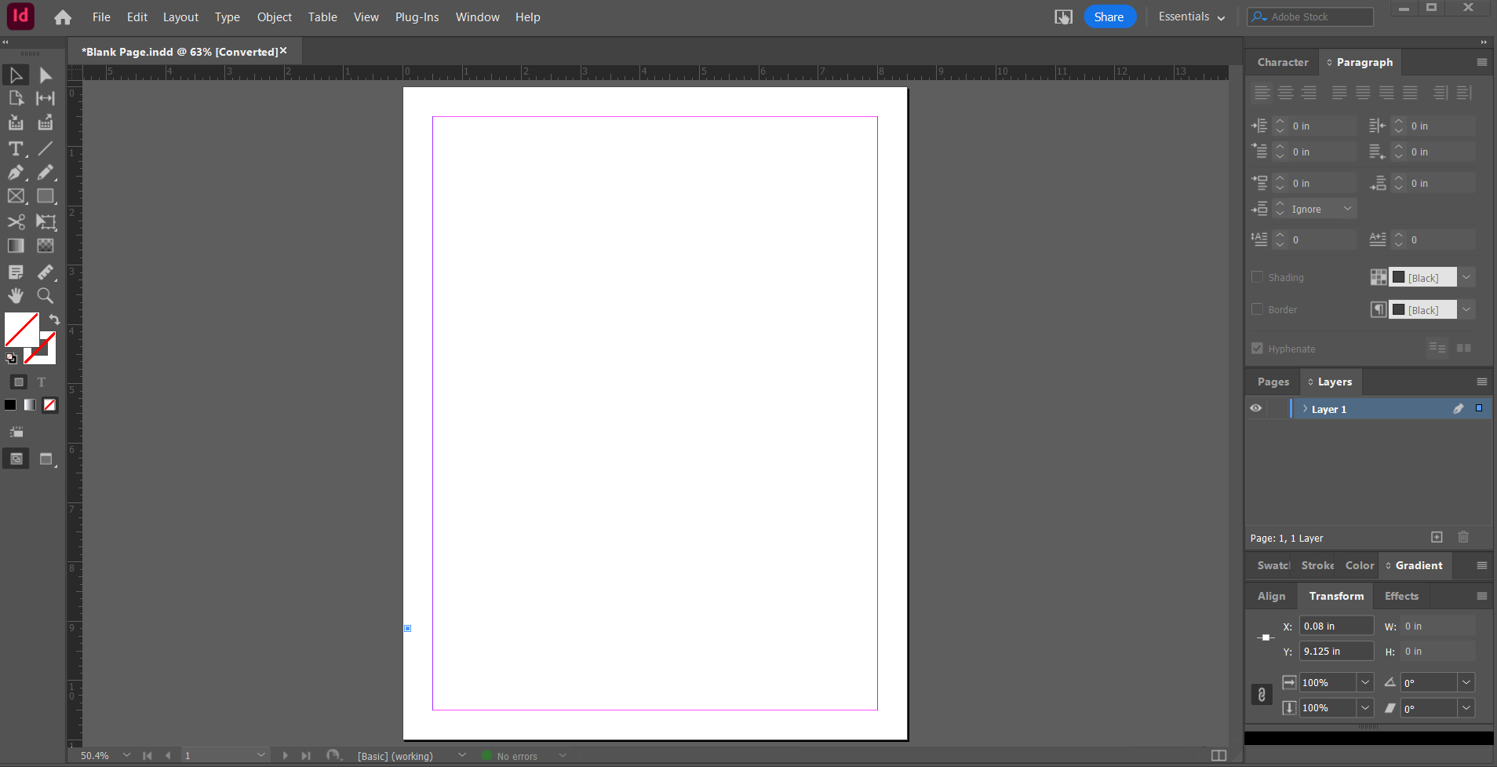Activate the Rectangle Frame tool
Viewport: 1497px width, 767px height.
(15, 196)
